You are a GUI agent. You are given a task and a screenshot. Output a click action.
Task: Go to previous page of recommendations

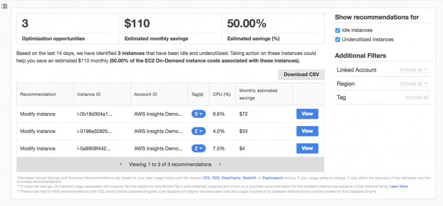(121, 164)
